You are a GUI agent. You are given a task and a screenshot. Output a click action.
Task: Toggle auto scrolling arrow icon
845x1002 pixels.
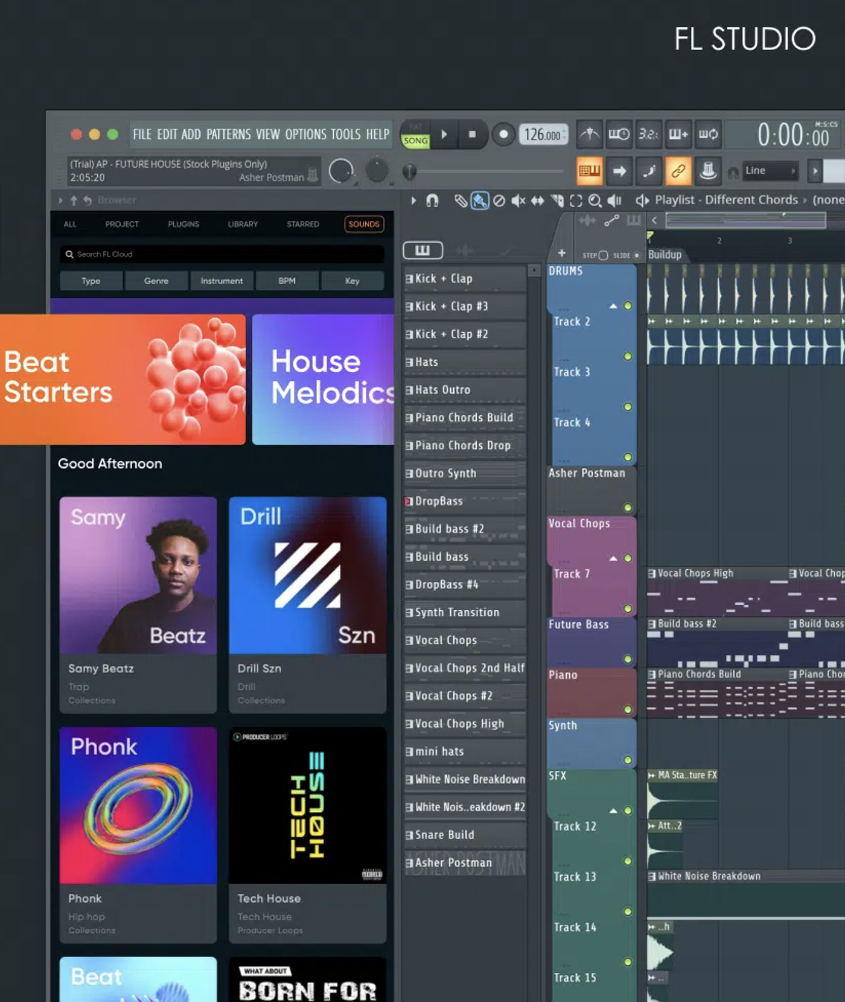619,171
